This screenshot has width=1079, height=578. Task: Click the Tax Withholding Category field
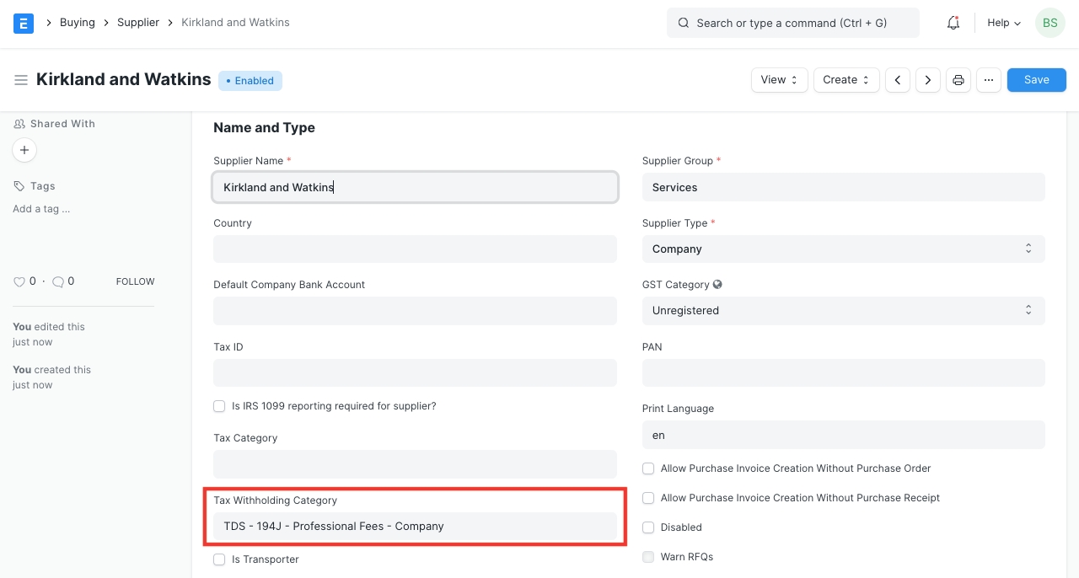coord(415,526)
